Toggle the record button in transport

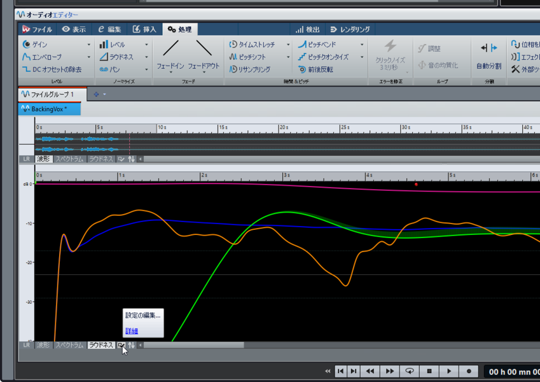469,371
